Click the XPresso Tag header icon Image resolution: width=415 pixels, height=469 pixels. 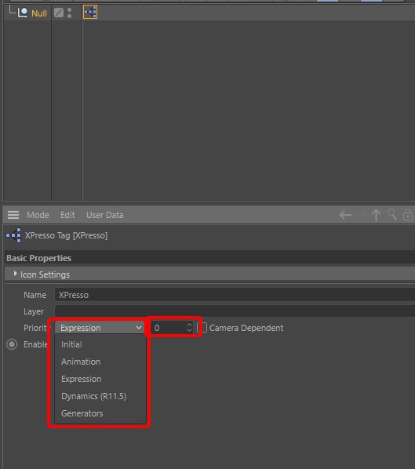pos(13,235)
